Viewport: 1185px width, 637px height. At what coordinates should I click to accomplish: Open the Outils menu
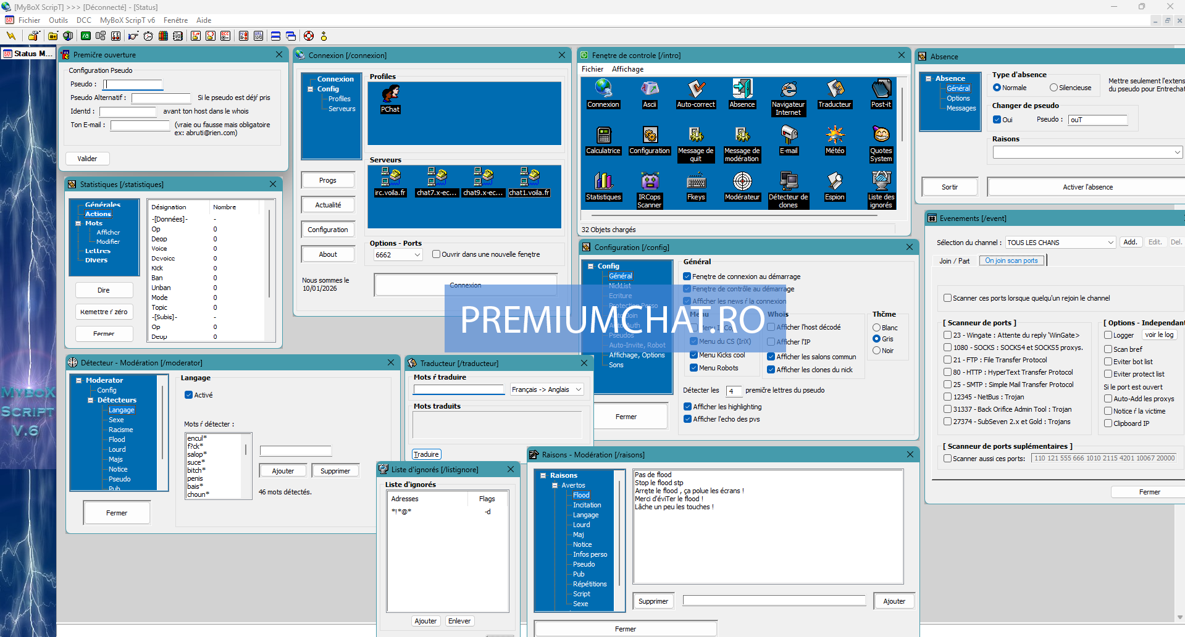pos(59,20)
